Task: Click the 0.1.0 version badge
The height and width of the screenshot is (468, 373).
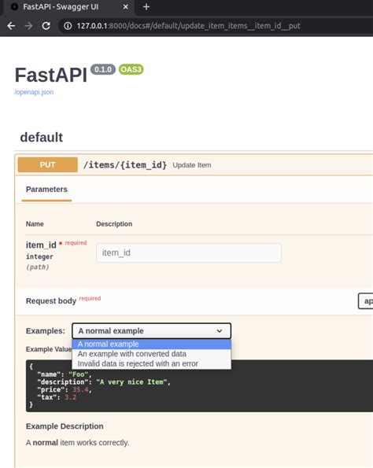Action: (103, 69)
